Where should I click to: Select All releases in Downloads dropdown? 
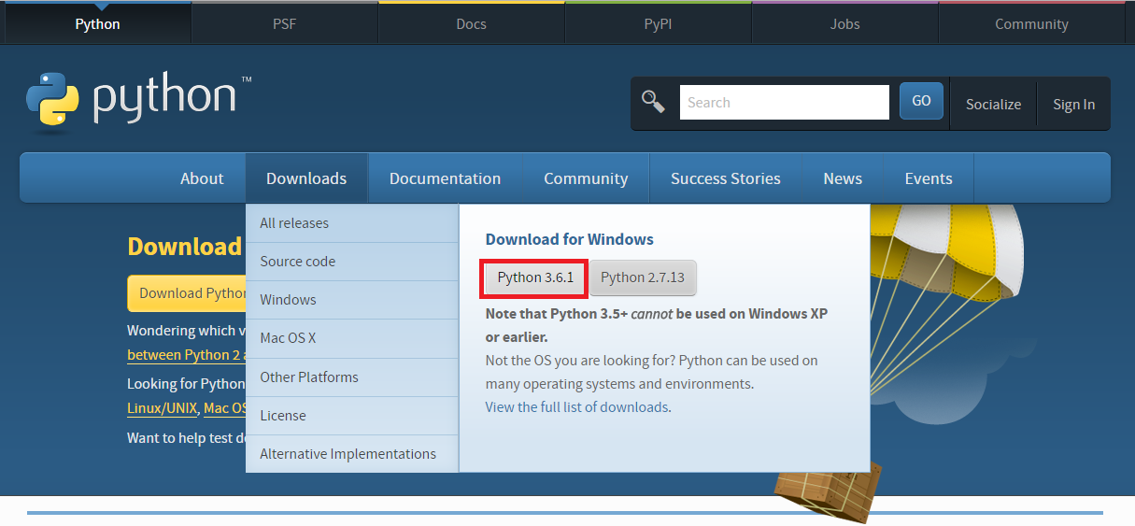[352, 223]
